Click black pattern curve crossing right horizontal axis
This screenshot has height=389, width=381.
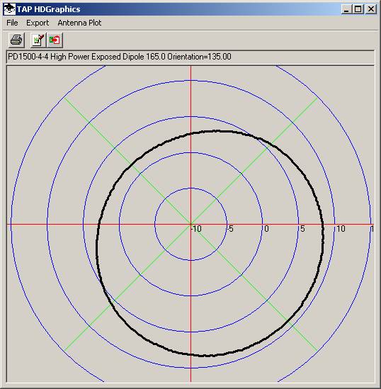coord(323,225)
